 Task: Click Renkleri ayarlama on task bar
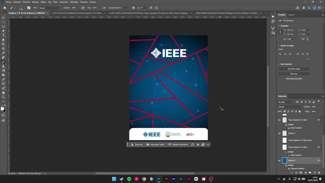pyautogui.click(x=178, y=145)
